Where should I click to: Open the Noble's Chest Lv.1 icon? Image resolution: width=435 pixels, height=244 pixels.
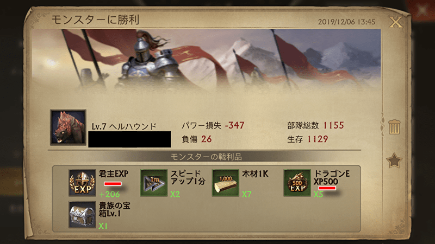82,215
